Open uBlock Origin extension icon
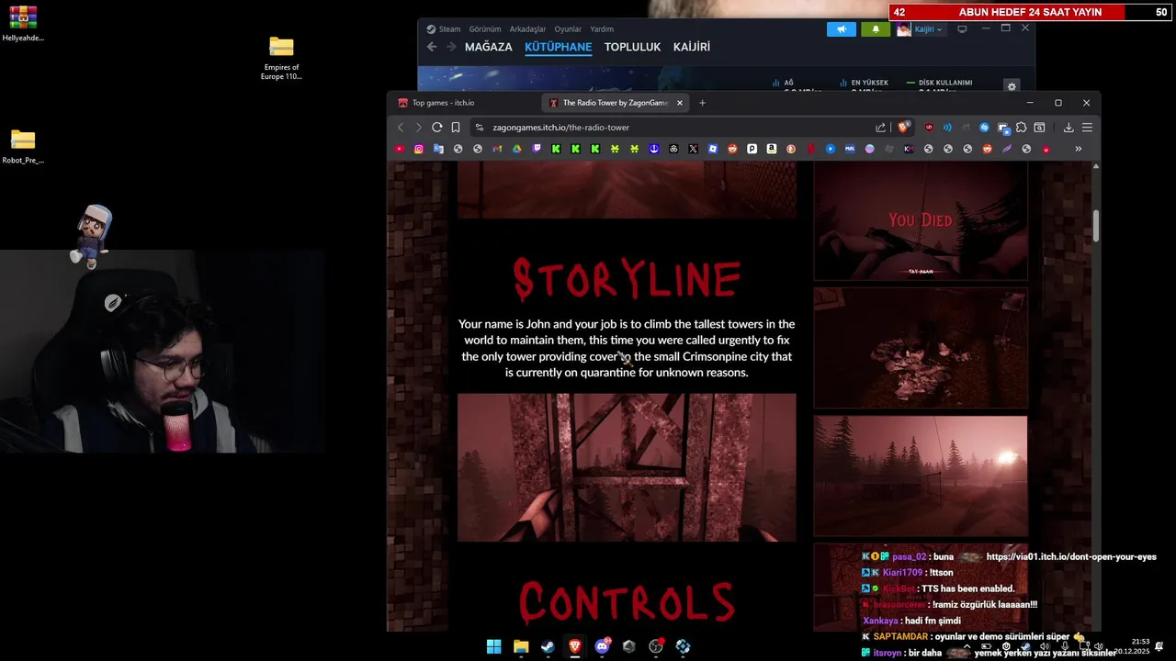Viewport: 1176px width, 661px height. point(929,128)
